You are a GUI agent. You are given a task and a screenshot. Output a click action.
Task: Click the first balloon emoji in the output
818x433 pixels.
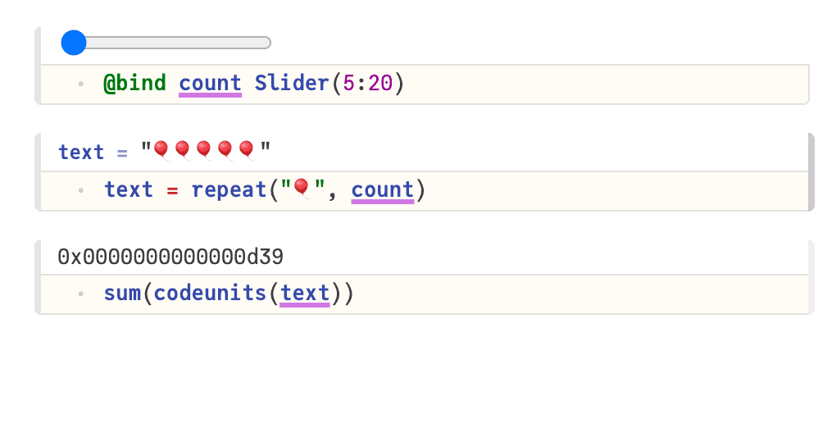tap(161, 150)
